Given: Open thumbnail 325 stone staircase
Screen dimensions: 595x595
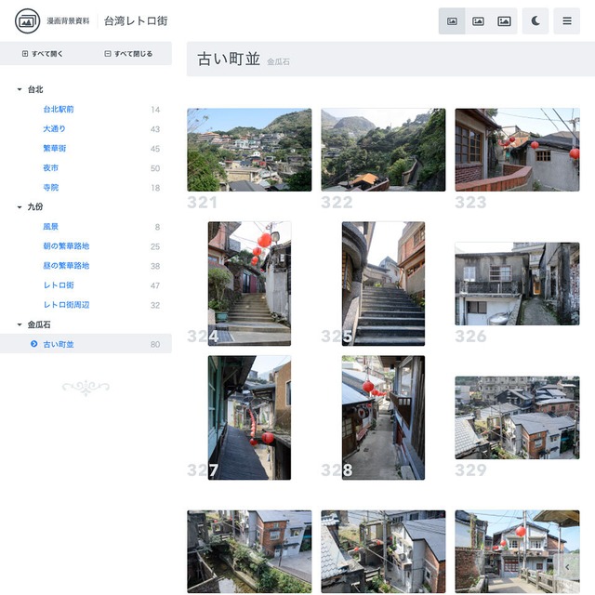Looking at the screenshot, I should click(x=383, y=284).
